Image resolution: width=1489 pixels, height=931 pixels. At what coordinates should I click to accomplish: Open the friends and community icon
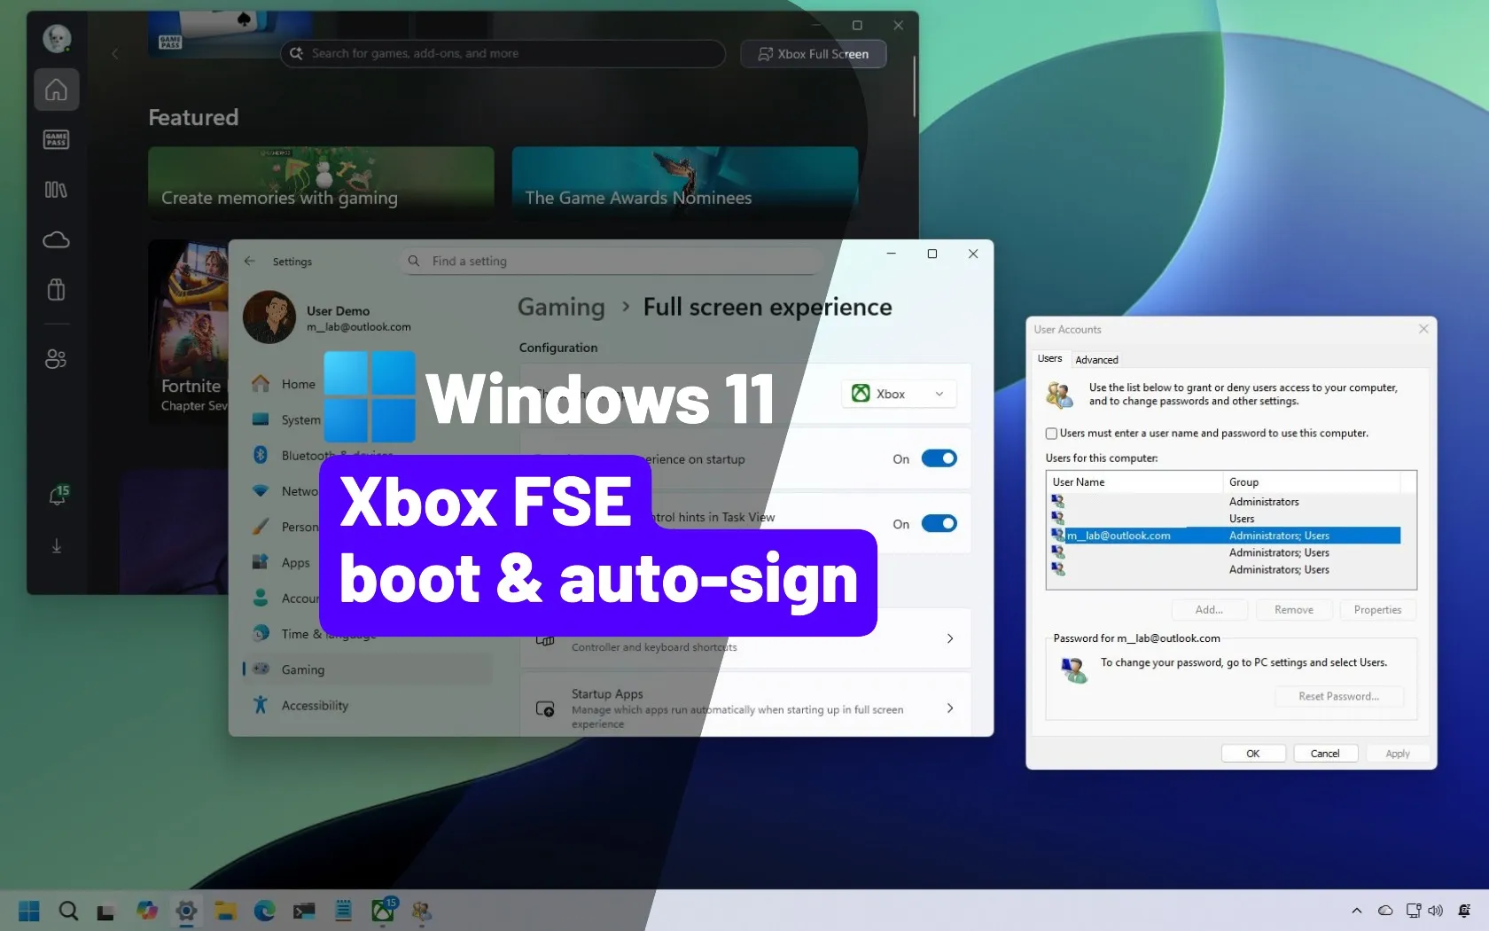click(x=56, y=358)
